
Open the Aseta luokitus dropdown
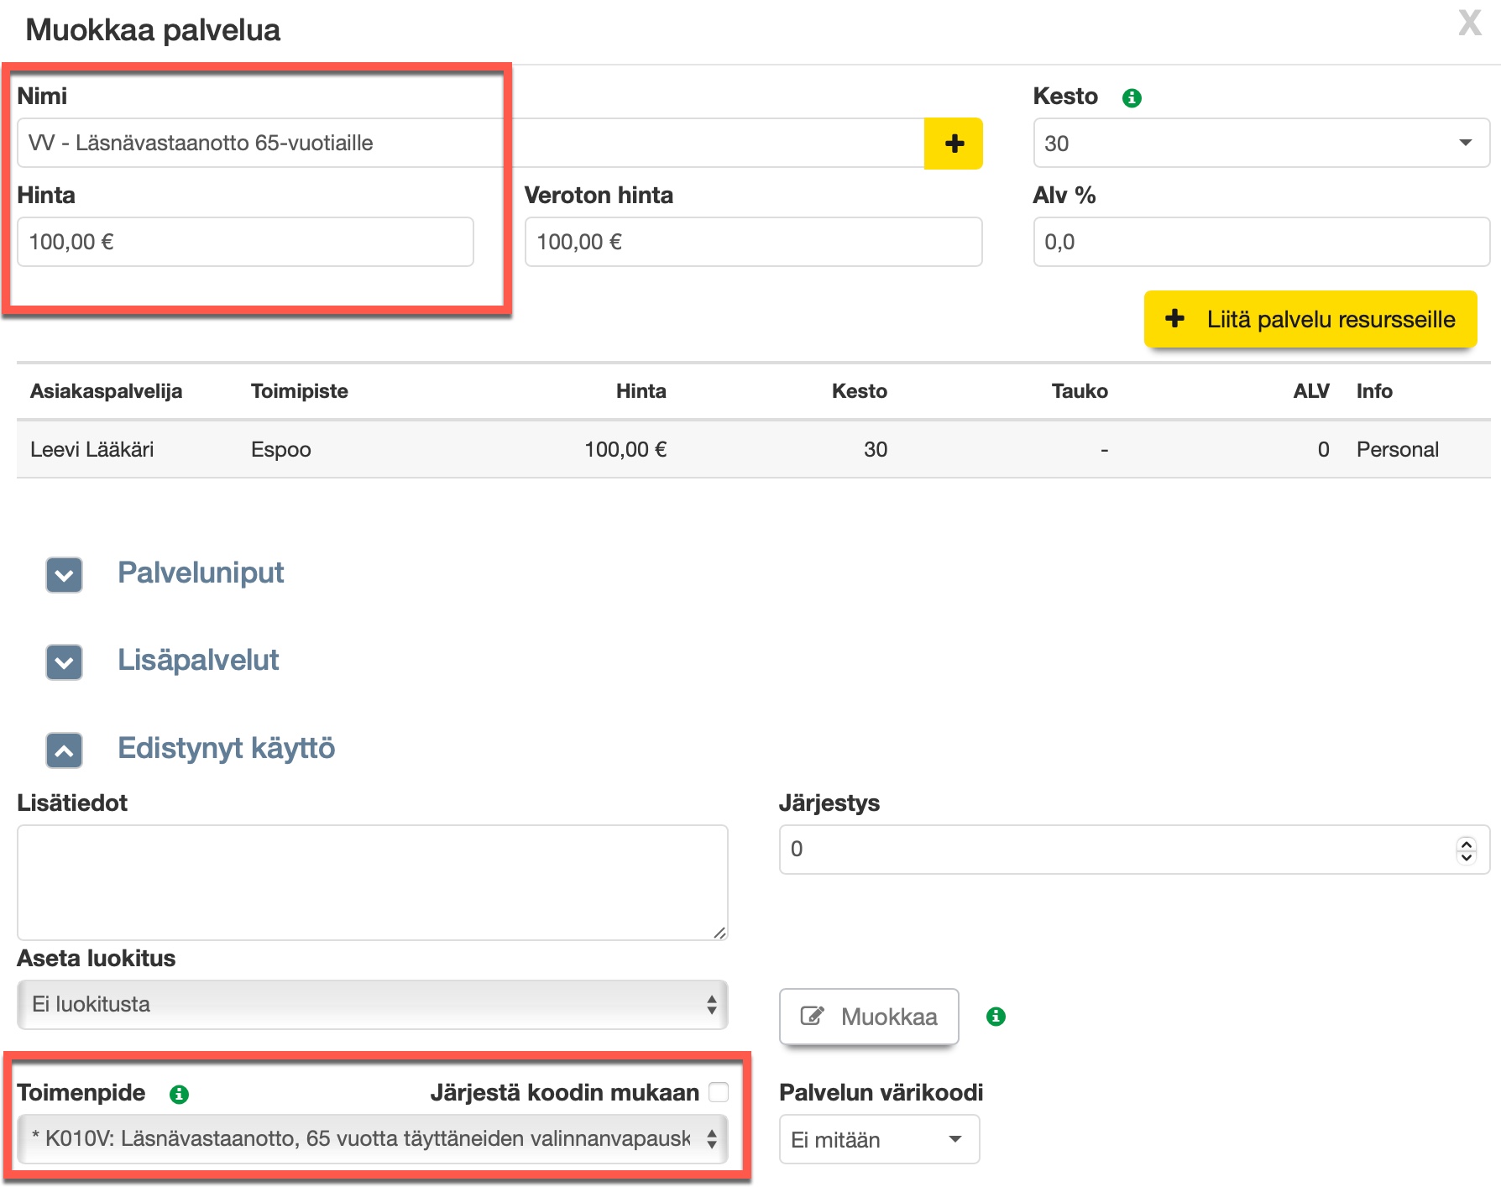click(x=372, y=1005)
